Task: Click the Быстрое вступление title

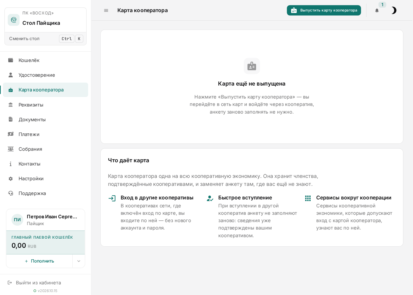Action: [x=245, y=198]
